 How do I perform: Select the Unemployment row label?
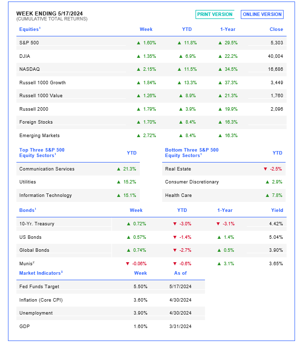click(36, 313)
